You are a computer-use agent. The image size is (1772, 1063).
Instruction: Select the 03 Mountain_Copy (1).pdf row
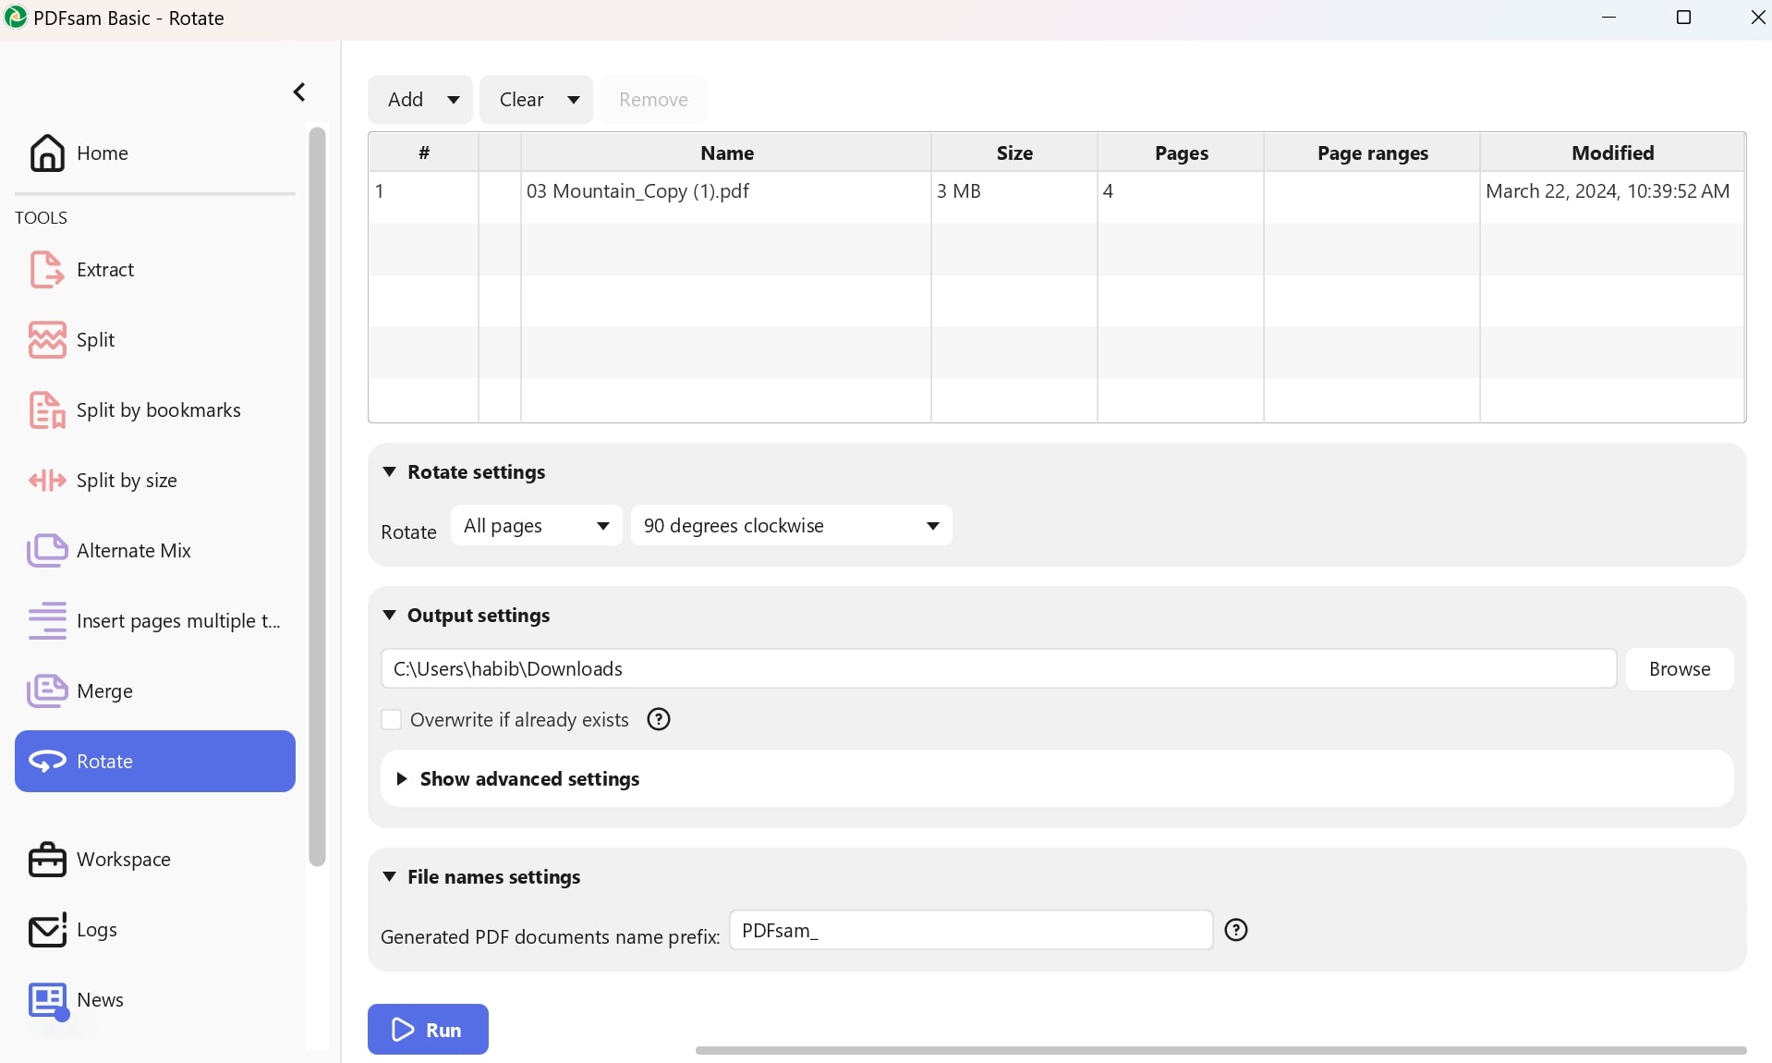click(x=1057, y=197)
